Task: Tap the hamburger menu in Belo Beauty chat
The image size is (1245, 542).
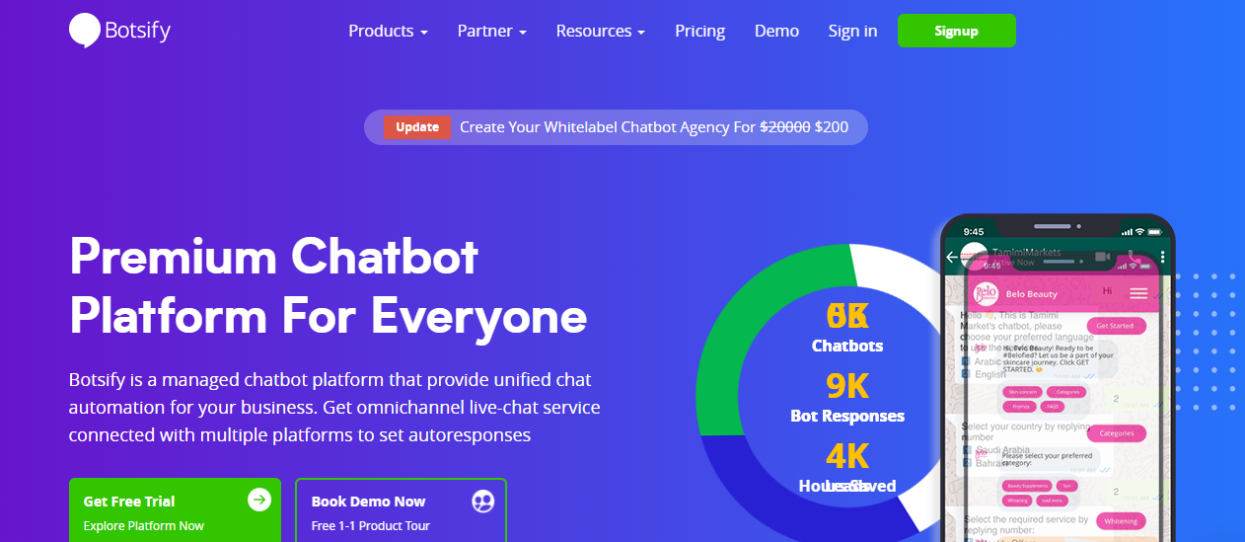Action: pyautogui.click(x=1138, y=293)
